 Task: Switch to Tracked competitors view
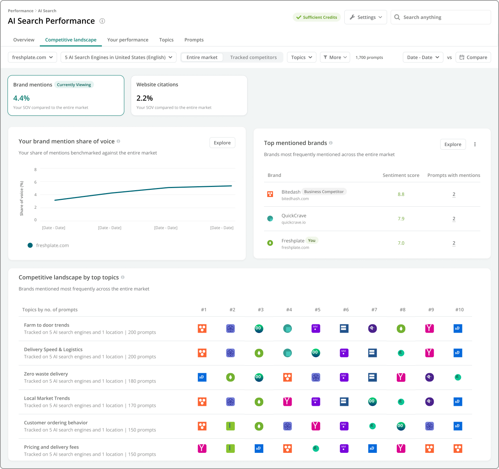[253, 57]
